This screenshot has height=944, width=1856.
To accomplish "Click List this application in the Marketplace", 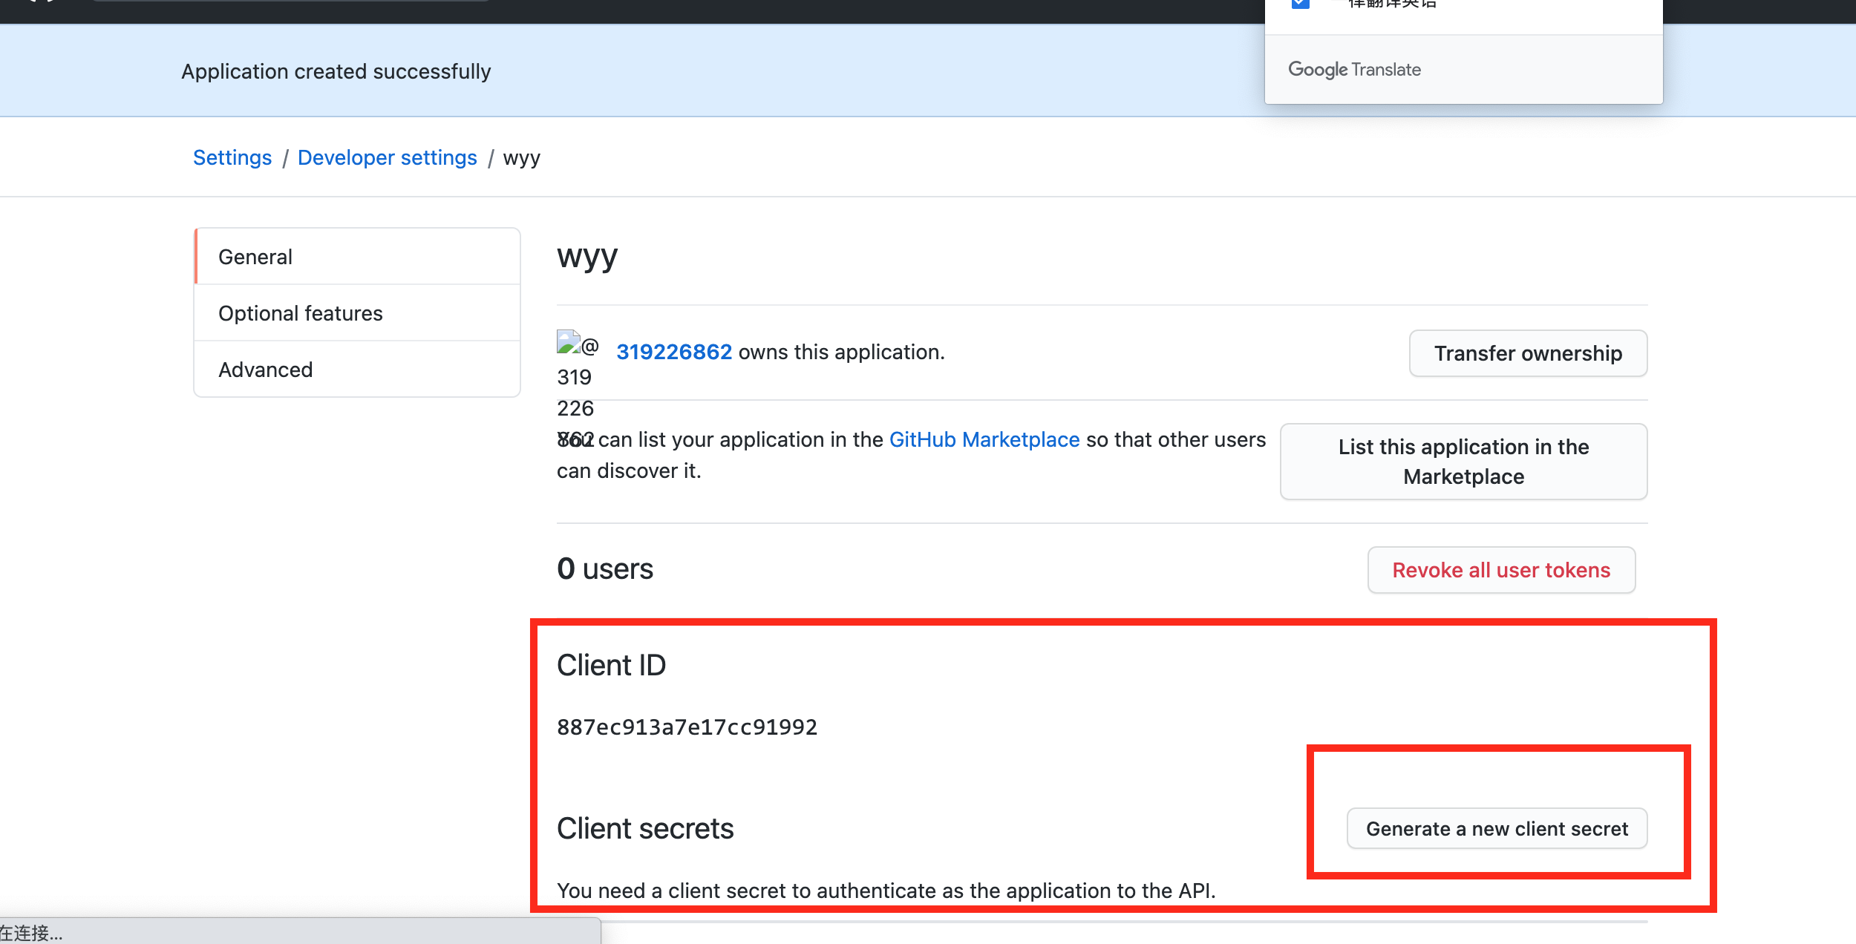I will click(1463, 462).
